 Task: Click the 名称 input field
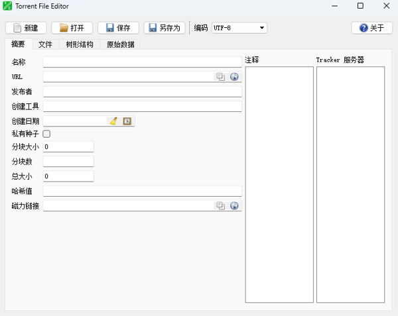142,62
